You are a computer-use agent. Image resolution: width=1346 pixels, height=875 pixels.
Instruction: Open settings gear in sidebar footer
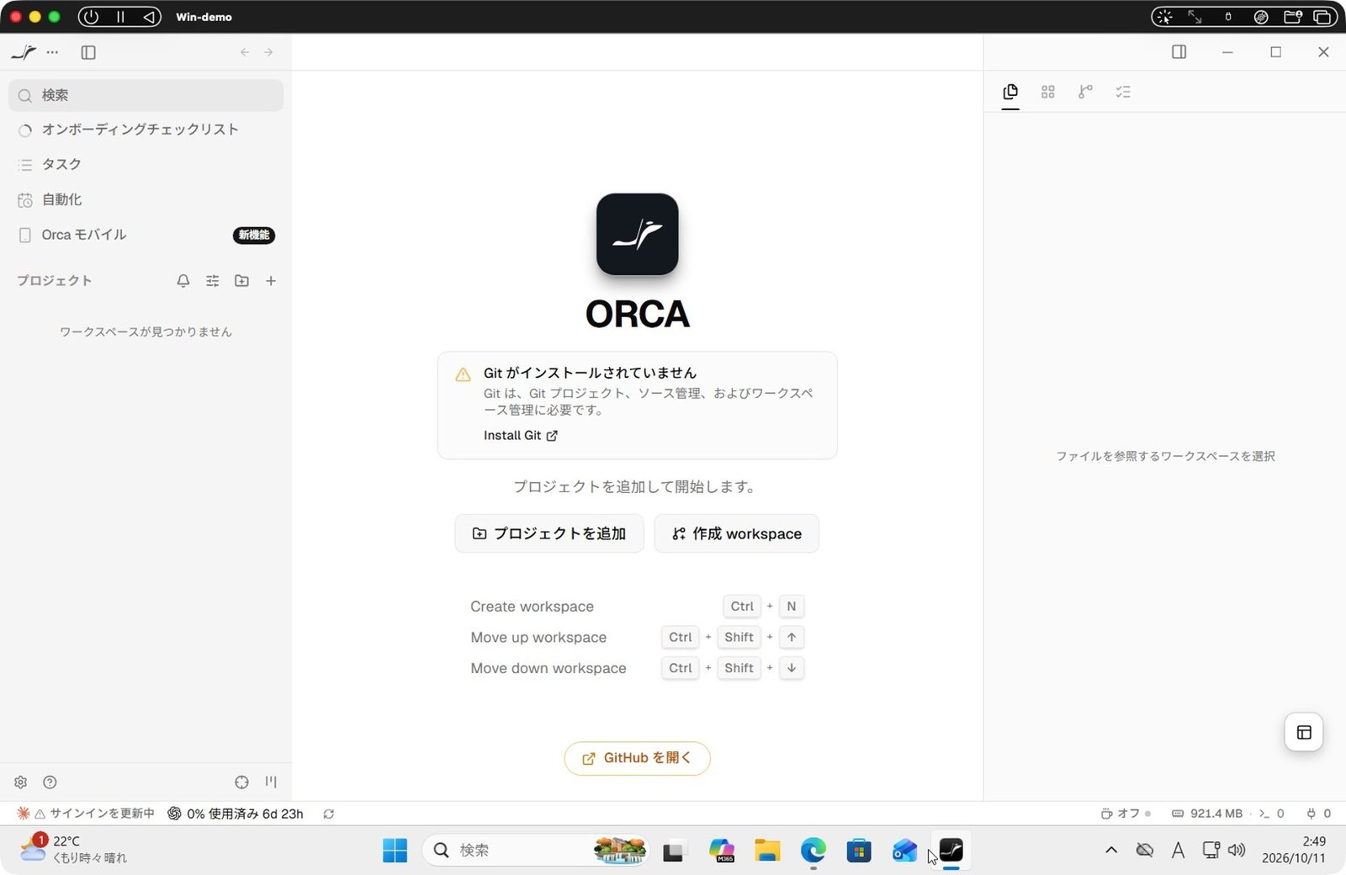click(x=21, y=782)
